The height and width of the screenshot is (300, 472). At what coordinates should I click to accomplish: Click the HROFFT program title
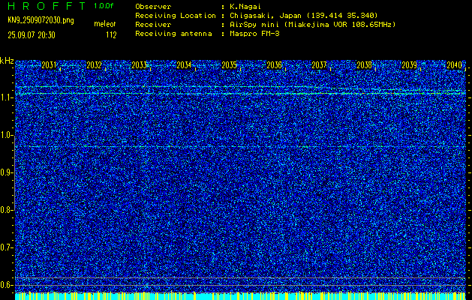(x=47, y=6)
